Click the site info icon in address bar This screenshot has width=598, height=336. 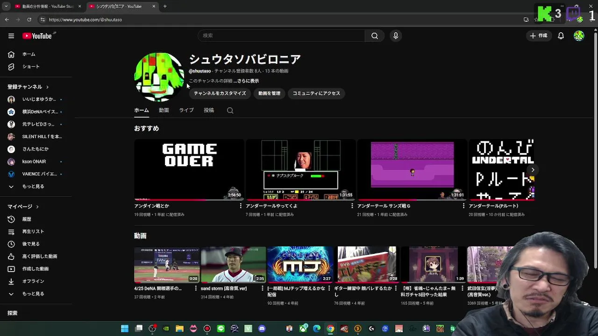(x=43, y=20)
